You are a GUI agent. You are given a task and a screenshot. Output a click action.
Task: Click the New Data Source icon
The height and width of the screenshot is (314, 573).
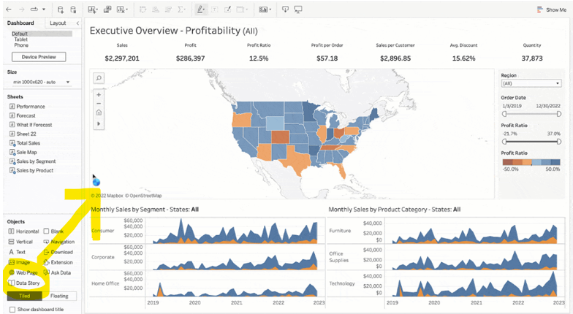coord(61,9)
